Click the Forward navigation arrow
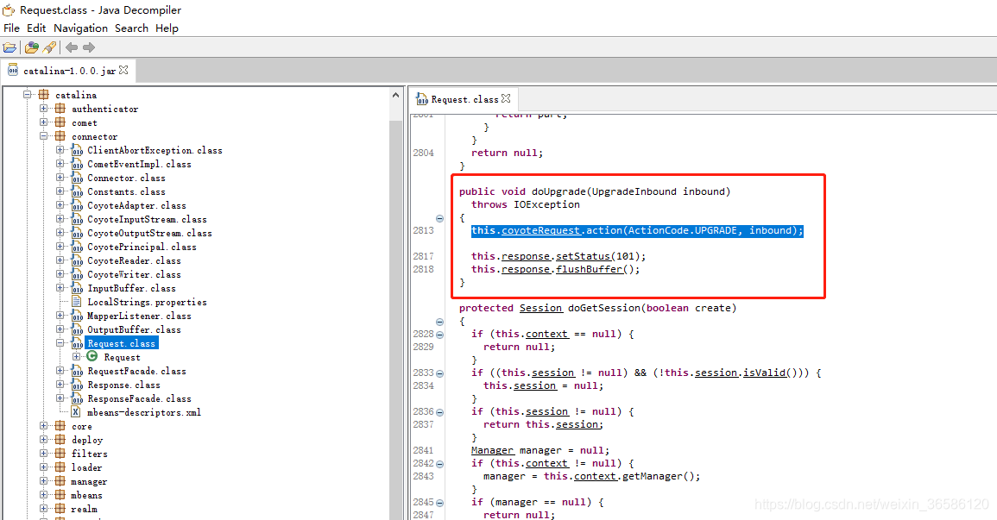This screenshot has width=997, height=520. [x=89, y=47]
